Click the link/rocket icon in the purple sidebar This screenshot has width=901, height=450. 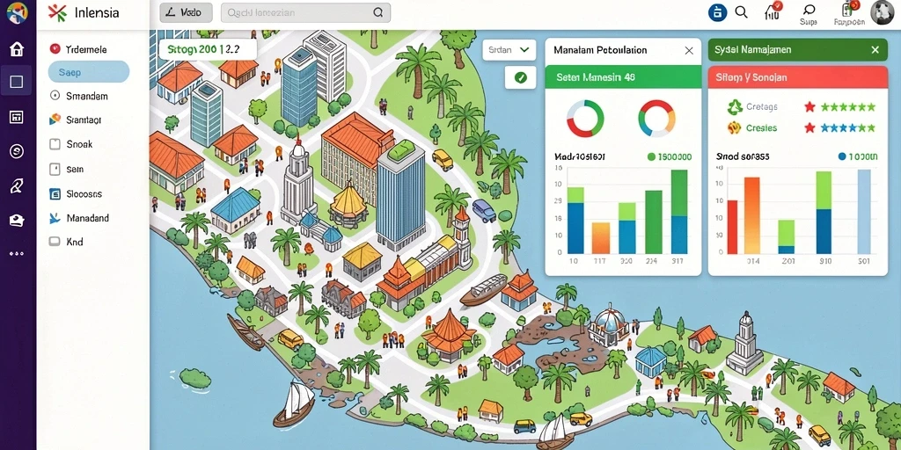pos(17,186)
